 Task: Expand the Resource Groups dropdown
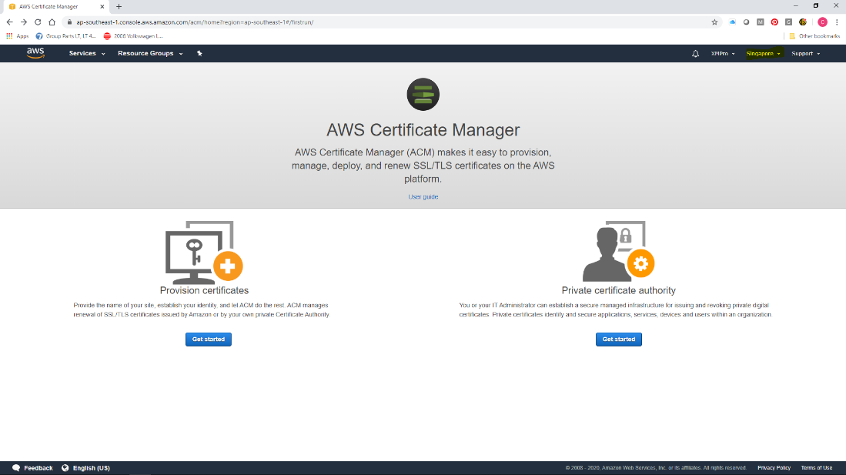click(x=150, y=53)
